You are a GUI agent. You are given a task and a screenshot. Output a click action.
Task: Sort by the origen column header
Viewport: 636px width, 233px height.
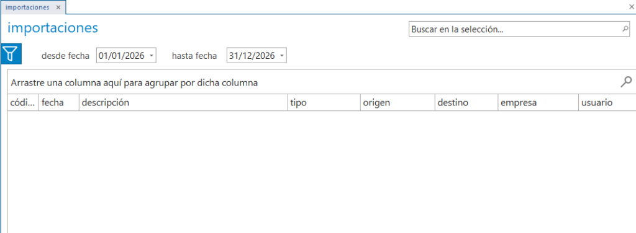397,103
